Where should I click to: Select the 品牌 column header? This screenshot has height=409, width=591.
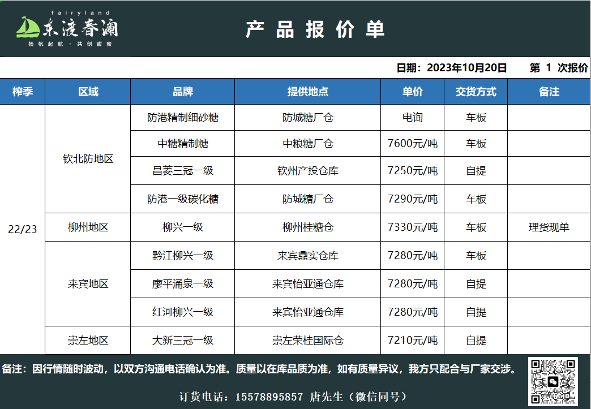(182, 92)
